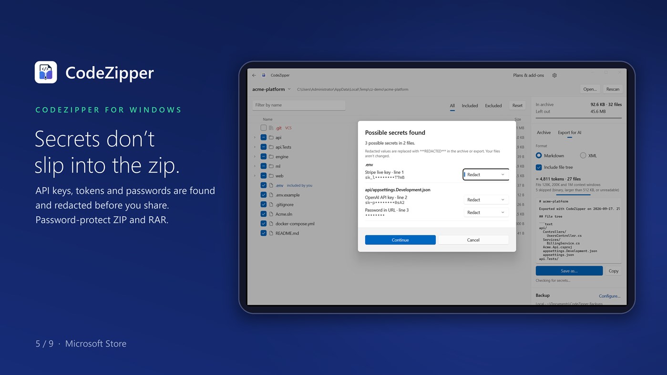
Task: Select the Export for AI tab
Action: (569, 133)
